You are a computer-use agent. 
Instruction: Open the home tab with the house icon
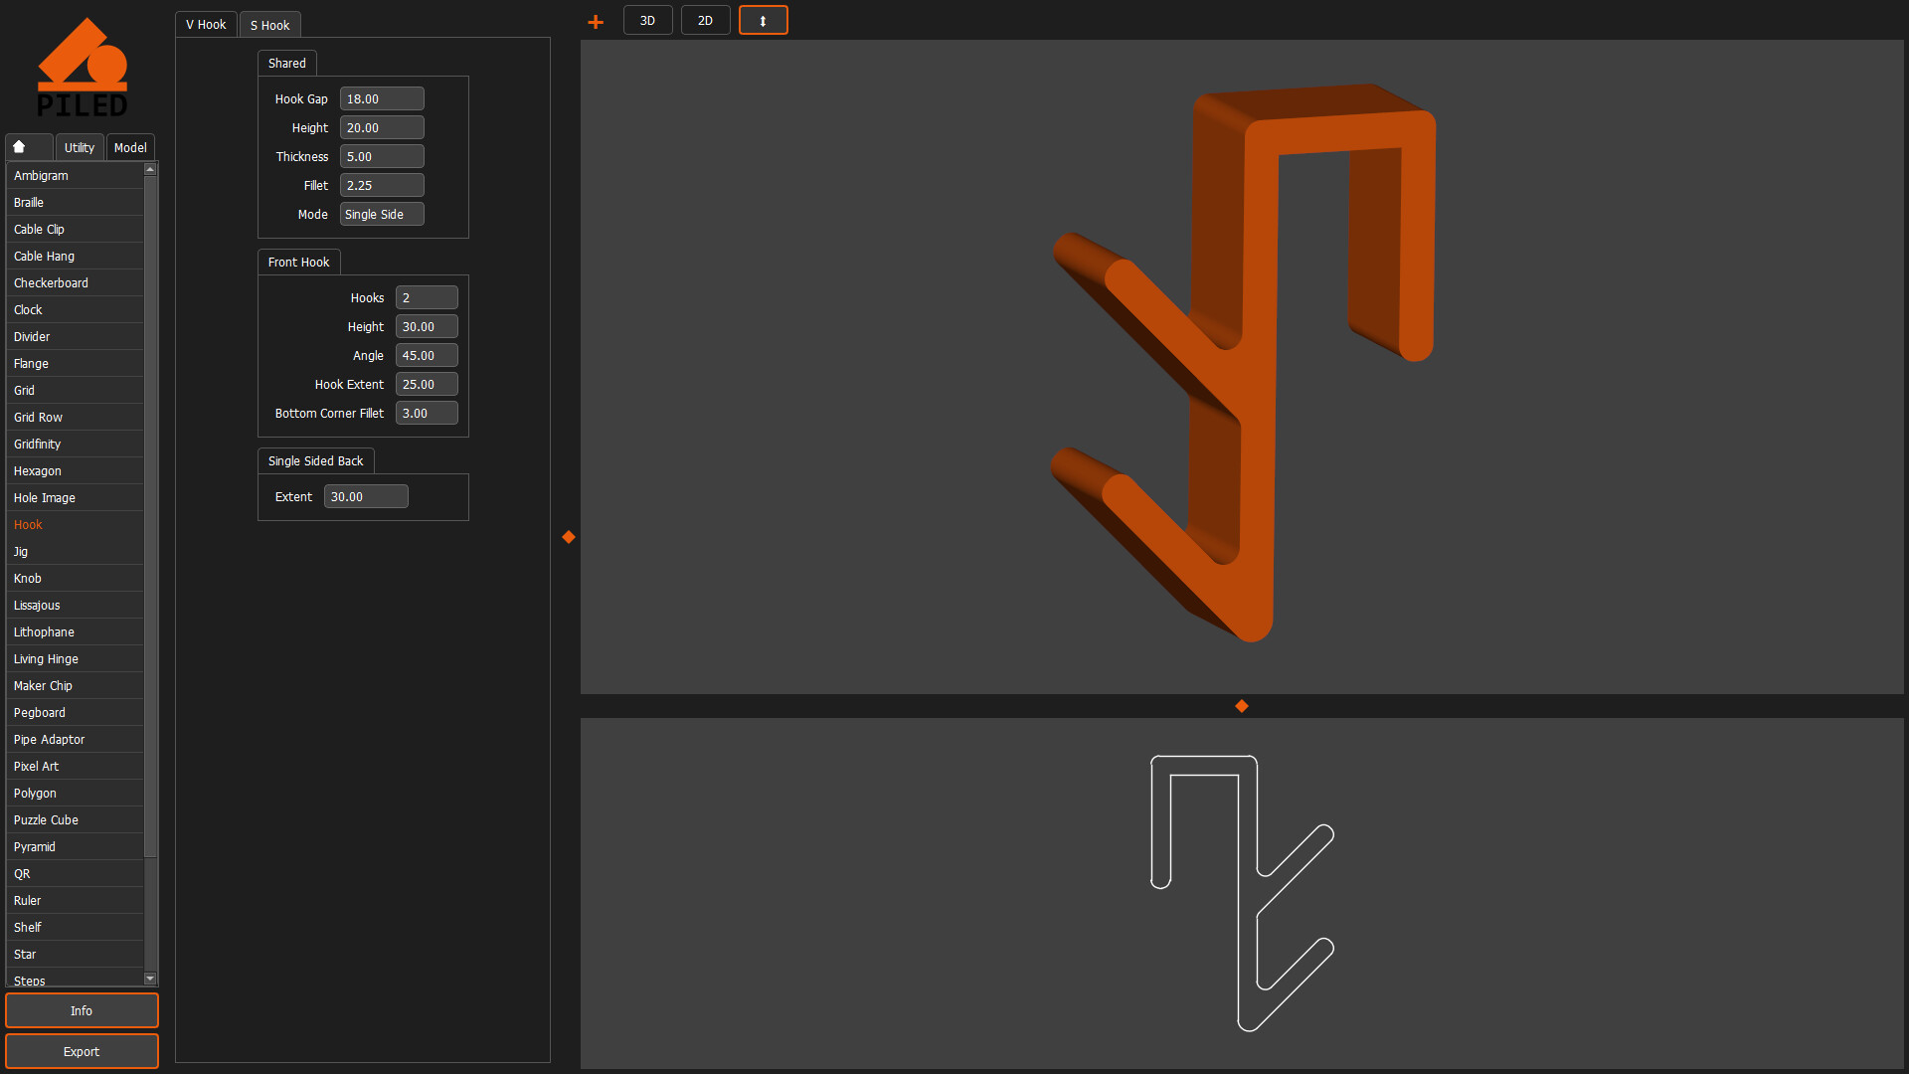pos(28,146)
